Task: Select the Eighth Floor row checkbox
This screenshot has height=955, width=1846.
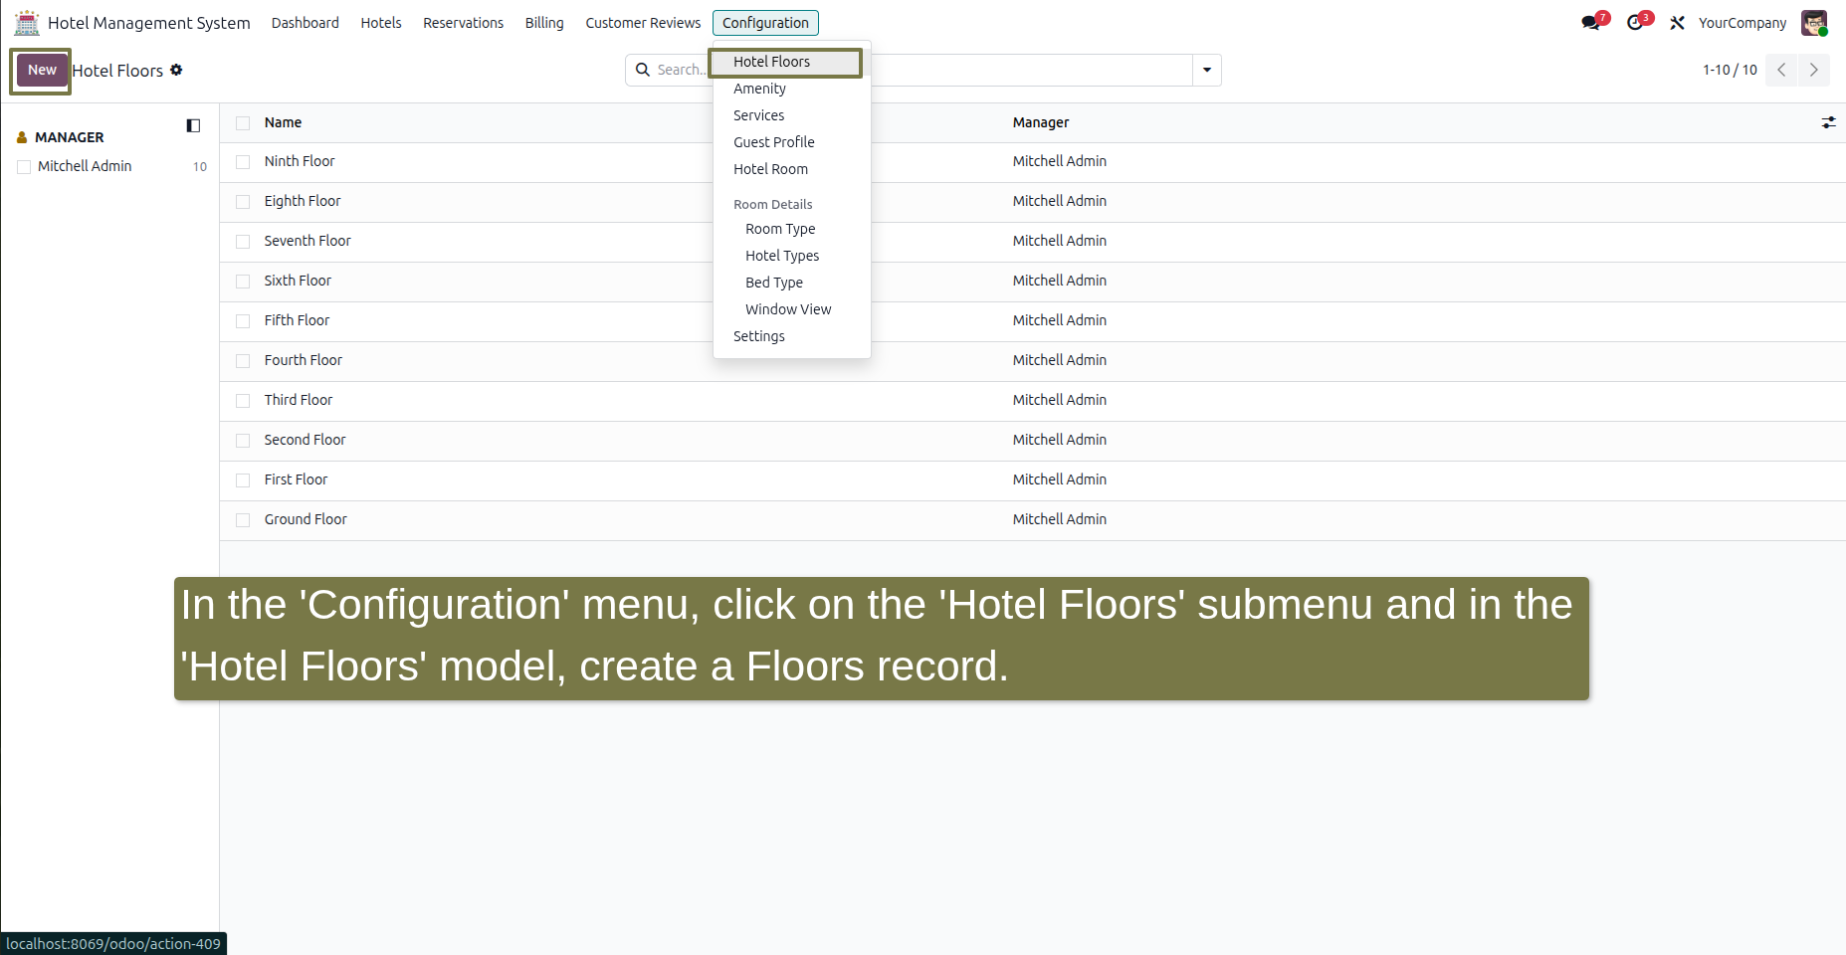Action: (x=243, y=202)
